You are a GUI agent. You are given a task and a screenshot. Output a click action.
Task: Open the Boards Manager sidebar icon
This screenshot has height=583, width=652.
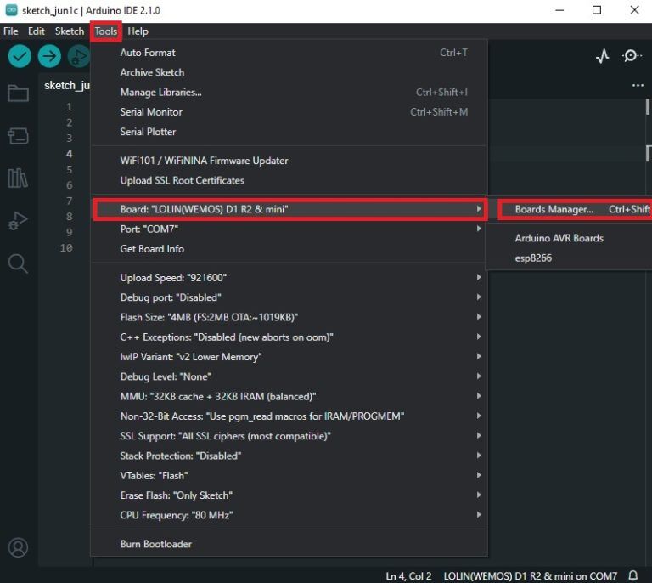(18, 136)
